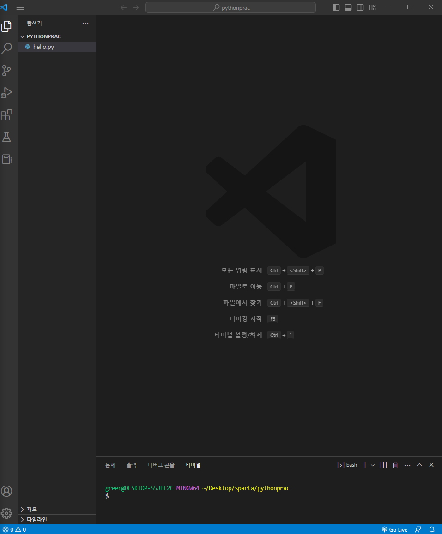
Task: Click the 탐색기 panel title
Action: point(35,24)
